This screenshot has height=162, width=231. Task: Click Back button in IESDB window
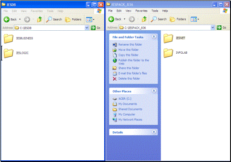pos(10,20)
